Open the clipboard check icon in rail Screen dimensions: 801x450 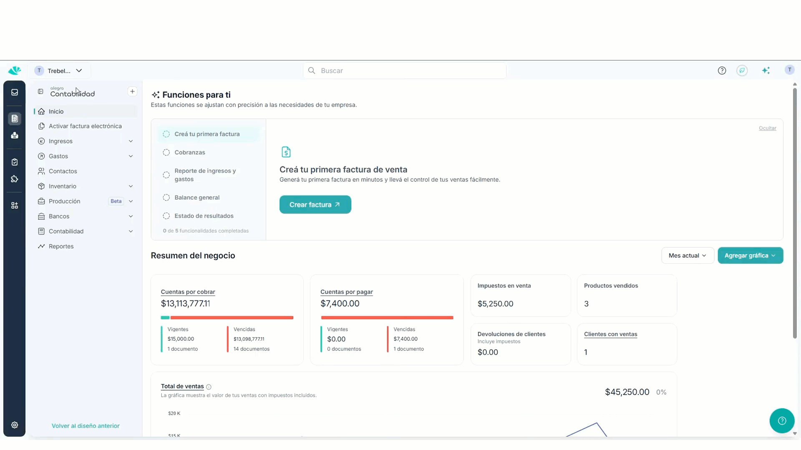click(15, 162)
